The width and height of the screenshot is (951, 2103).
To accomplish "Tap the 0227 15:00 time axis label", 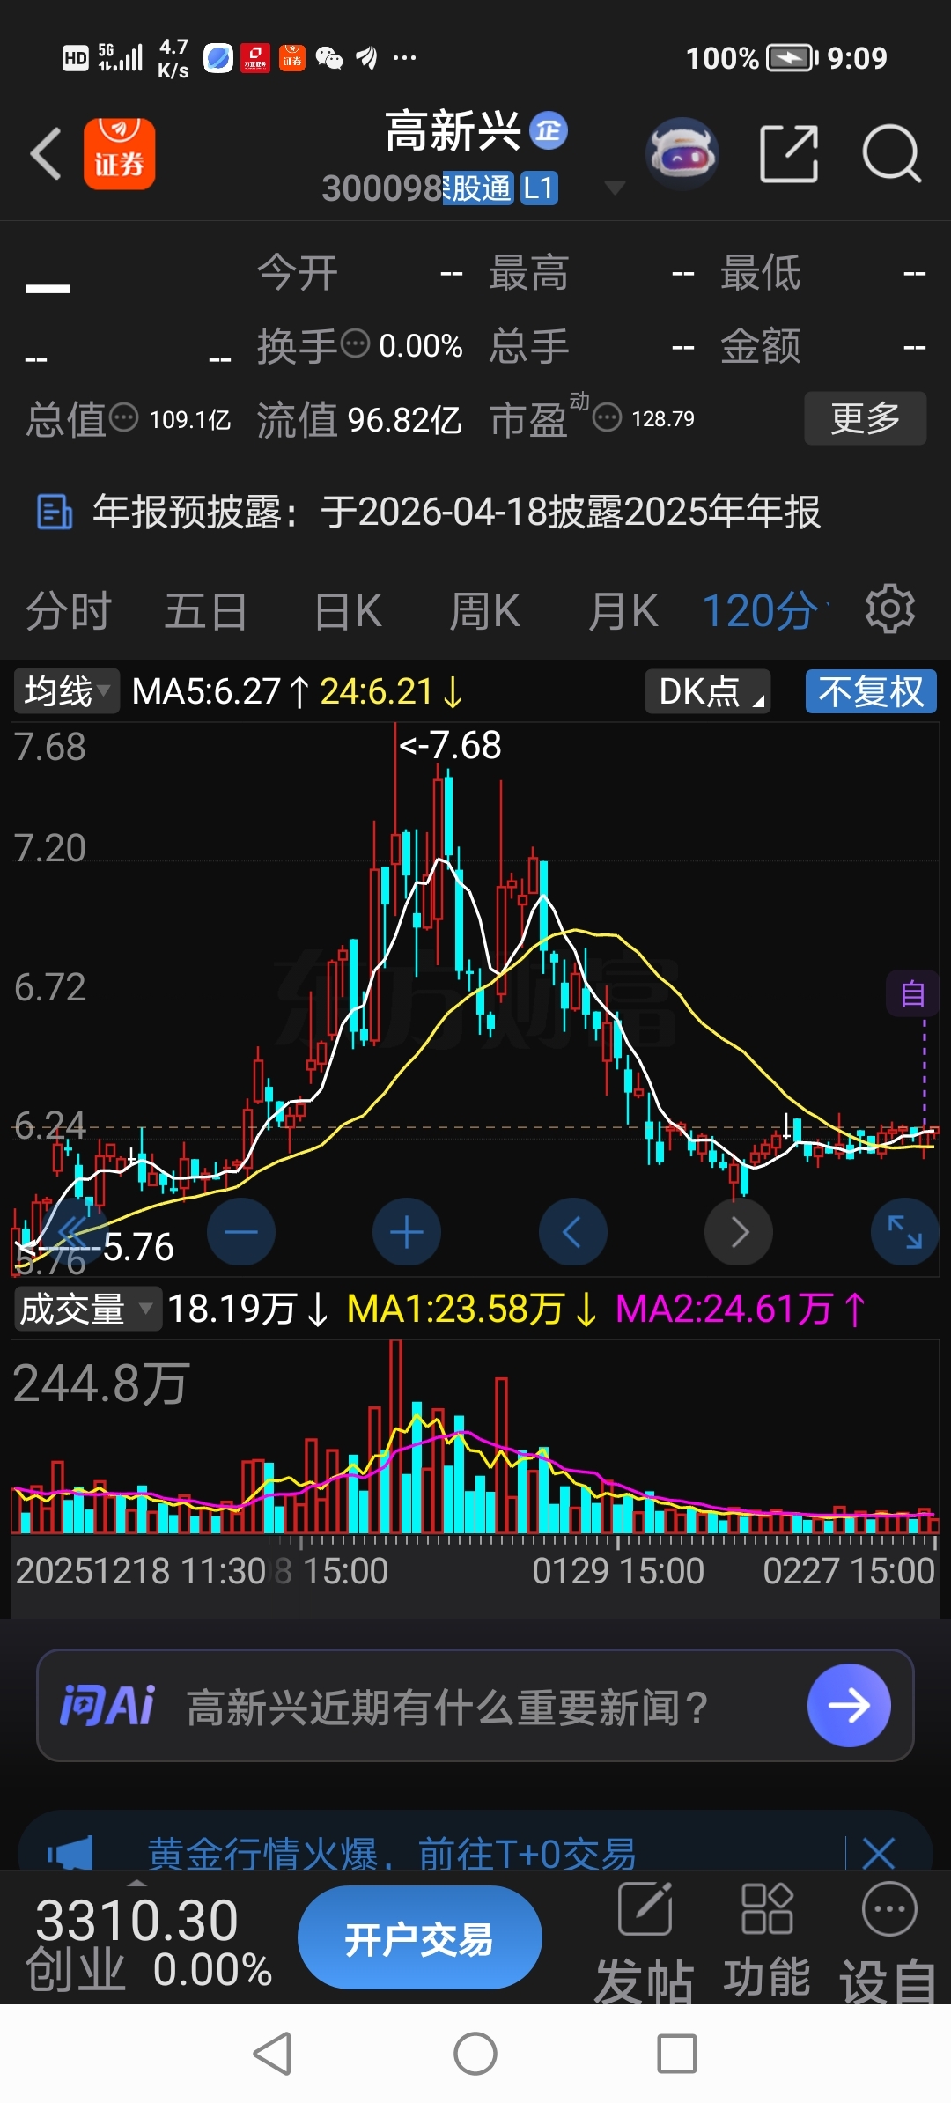I will [849, 1571].
